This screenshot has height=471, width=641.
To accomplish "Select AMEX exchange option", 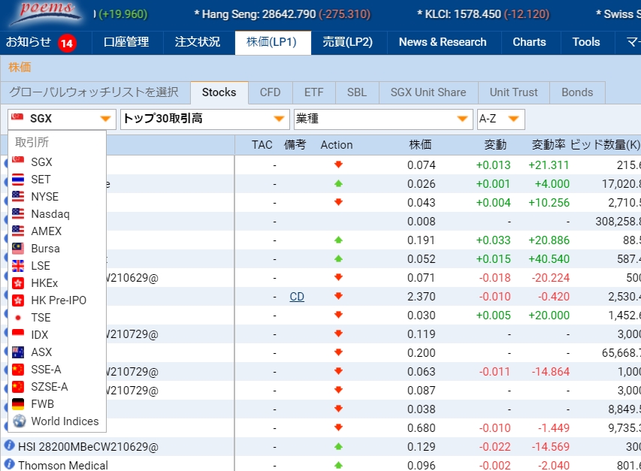I will pyautogui.click(x=57, y=231).
